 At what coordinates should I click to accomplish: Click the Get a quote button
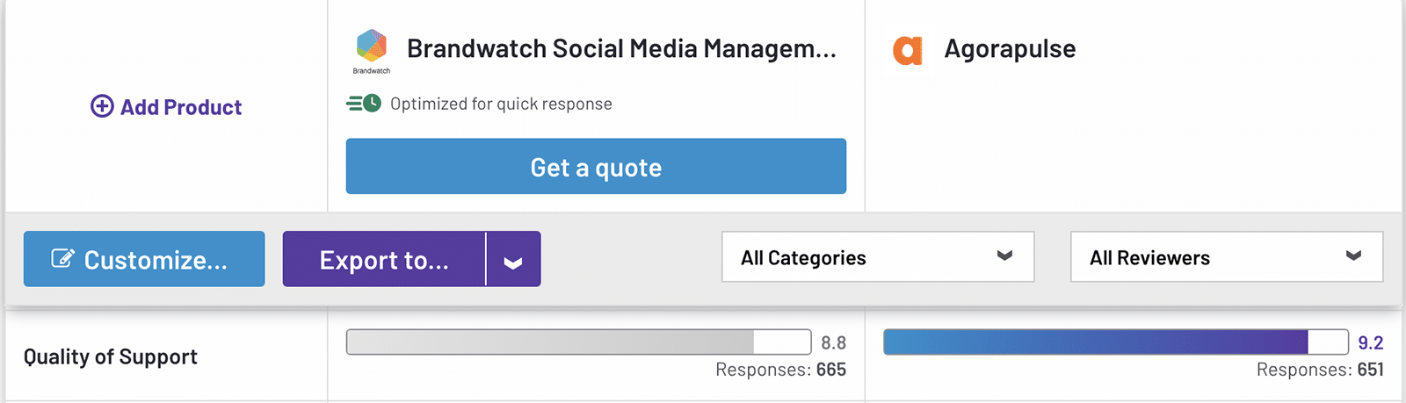click(x=596, y=167)
